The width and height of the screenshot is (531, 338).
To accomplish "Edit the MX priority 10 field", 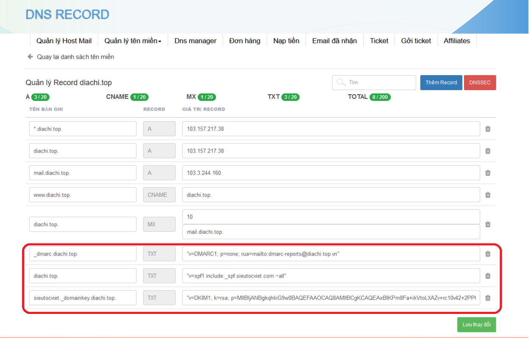I will point(331,217).
